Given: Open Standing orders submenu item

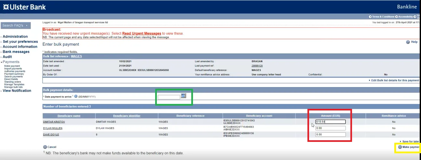Looking at the screenshot, I should click(x=12, y=82).
